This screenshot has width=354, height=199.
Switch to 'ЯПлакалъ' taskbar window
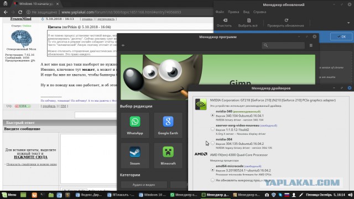click(x=121, y=195)
